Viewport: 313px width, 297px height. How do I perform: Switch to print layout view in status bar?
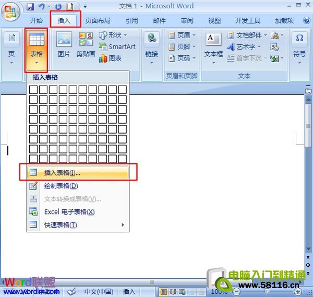pos(164,292)
